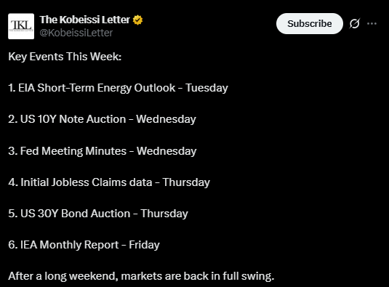Select the EIA Short-Term Energy Outlook line
The height and width of the screenshot is (287, 389).
pyautogui.click(x=118, y=88)
